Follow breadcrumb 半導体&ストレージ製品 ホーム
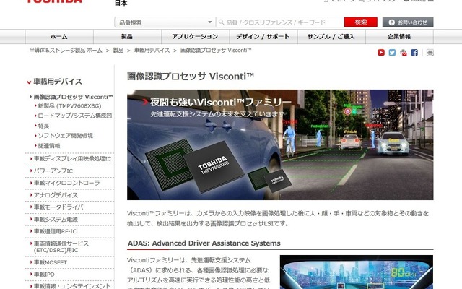Screen dimensions: 462x289 pos(66,51)
